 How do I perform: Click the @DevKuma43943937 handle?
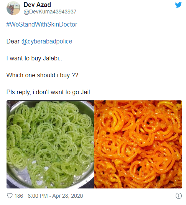pyautogui.click(x=50, y=12)
